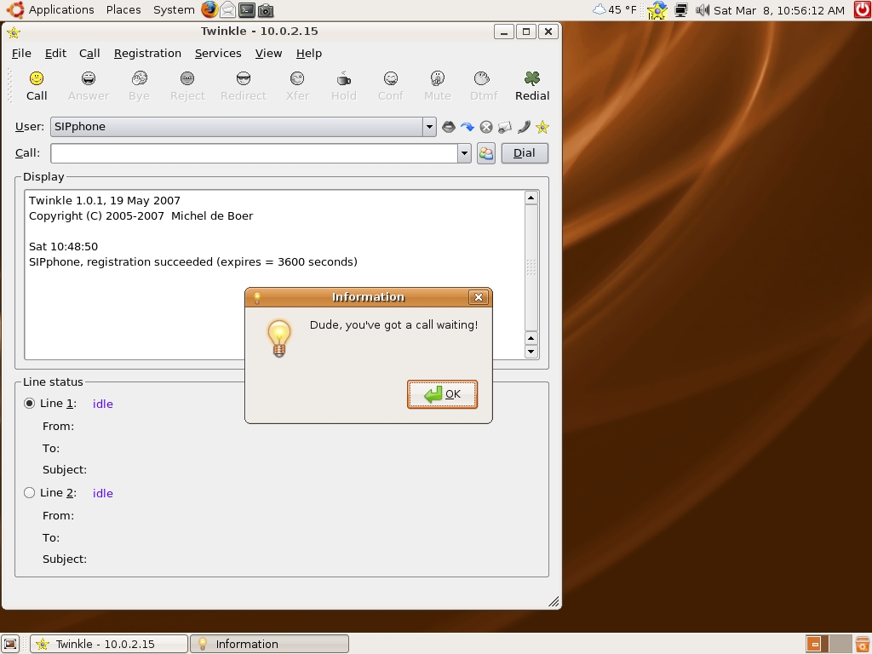
Task: Select the Line 1 radio button
Action: [30, 403]
